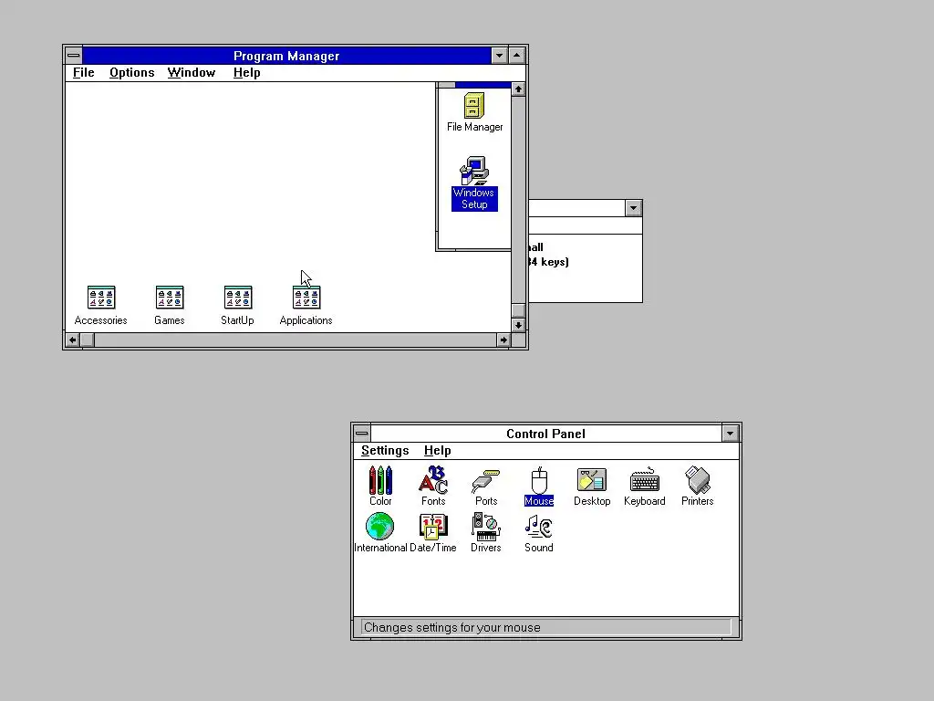This screenshot has height=701, width=934.
Task: Click the vertical scrollbar thumb in Program Manager
Action: (x=518, y=310)
